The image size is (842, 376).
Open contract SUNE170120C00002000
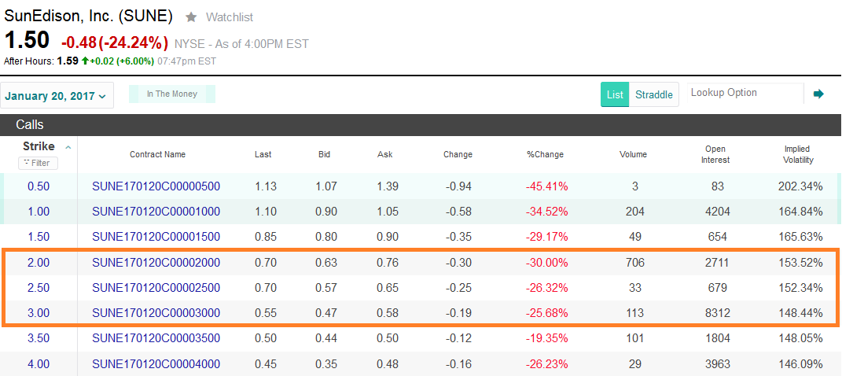tap(156, 263)
